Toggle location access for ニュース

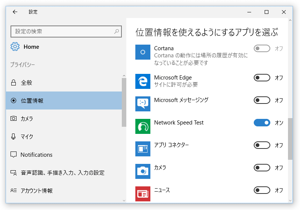262,190
